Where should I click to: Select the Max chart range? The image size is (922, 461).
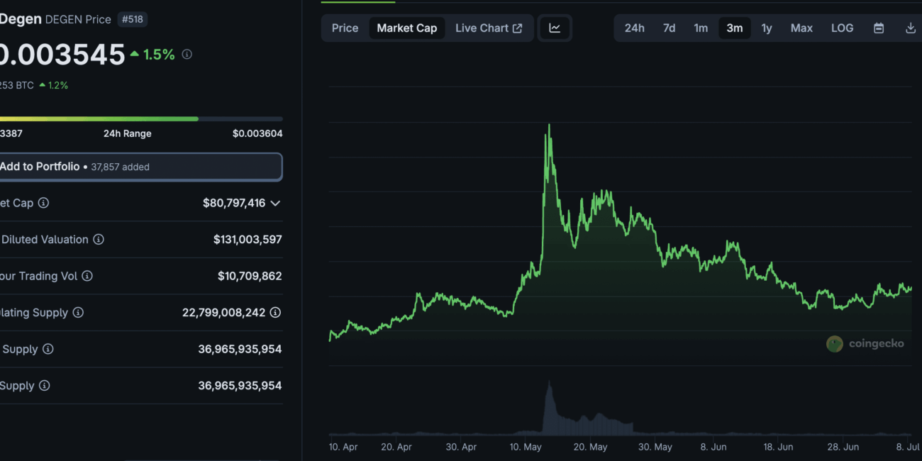(x=801, y=28)
